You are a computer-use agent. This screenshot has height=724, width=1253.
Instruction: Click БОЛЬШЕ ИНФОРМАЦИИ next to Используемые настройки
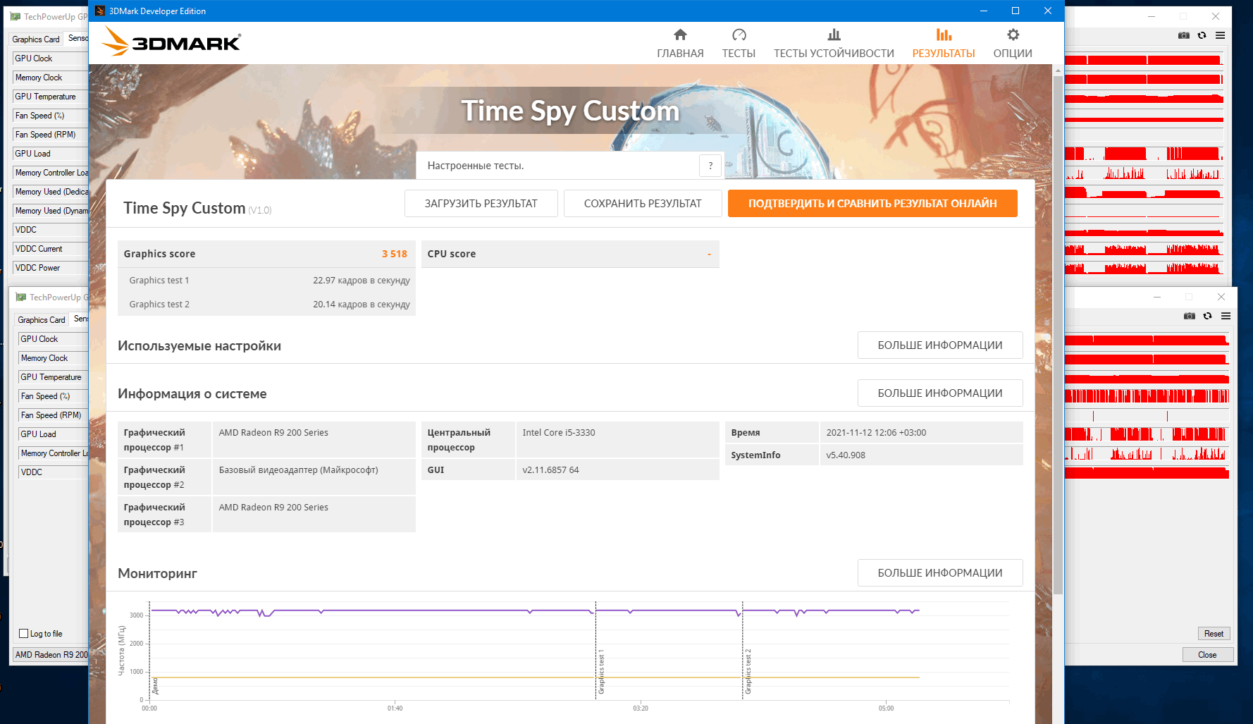click(x=940, y=345)
